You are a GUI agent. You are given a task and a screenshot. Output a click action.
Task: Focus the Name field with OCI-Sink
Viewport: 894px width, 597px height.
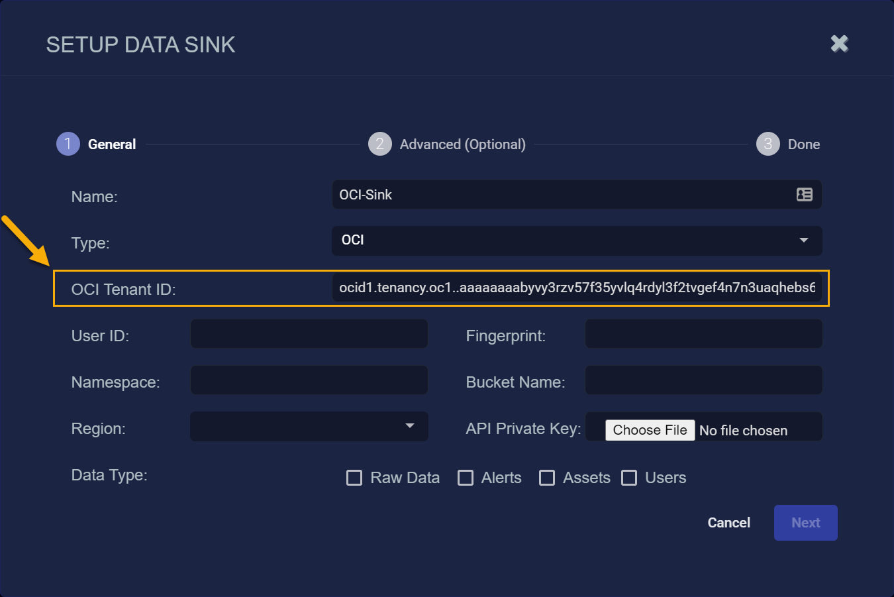pyautogui.click(x=577, y=195)
